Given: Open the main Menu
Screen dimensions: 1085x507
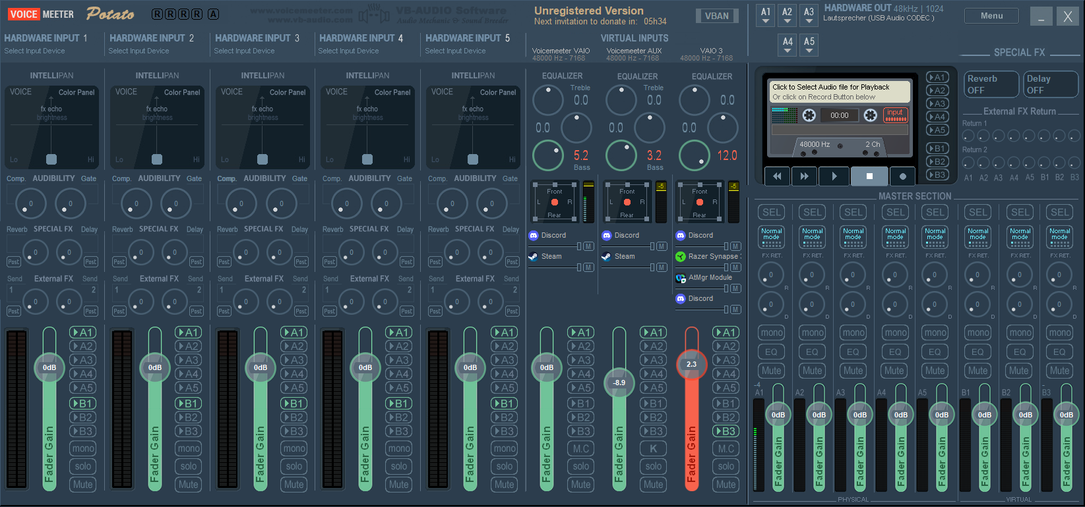Looking at the screenshot, I should click(x=991, y=16).
